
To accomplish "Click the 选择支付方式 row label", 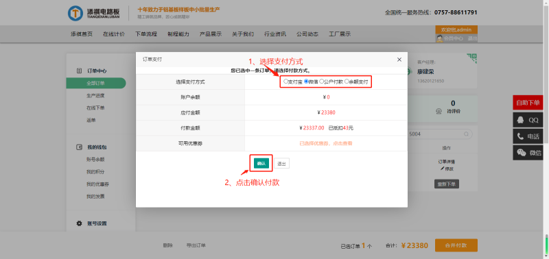I will [190, 82].
